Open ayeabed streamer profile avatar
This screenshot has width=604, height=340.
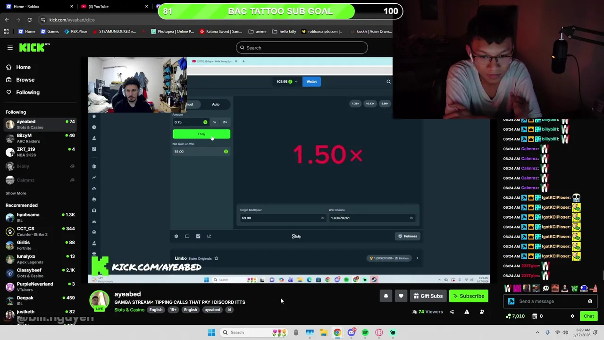(x=100, y=301)
